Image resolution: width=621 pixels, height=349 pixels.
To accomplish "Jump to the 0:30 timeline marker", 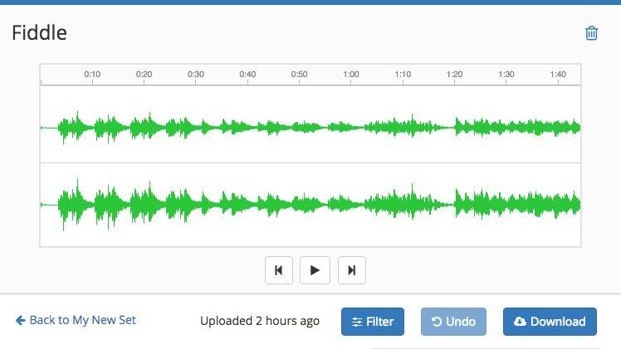I will click(x=196, y=75).
